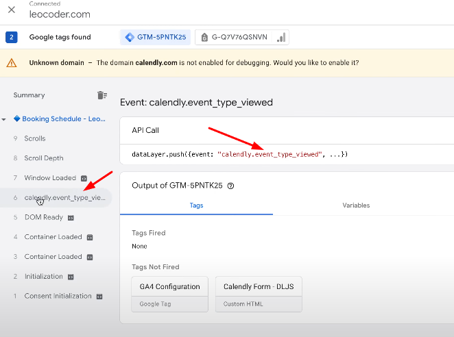
Task: Clear the event list with the trash icon
Action: [x=102, y=95]
